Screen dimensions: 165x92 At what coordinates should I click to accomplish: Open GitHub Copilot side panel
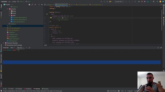[x=164, y=10]
